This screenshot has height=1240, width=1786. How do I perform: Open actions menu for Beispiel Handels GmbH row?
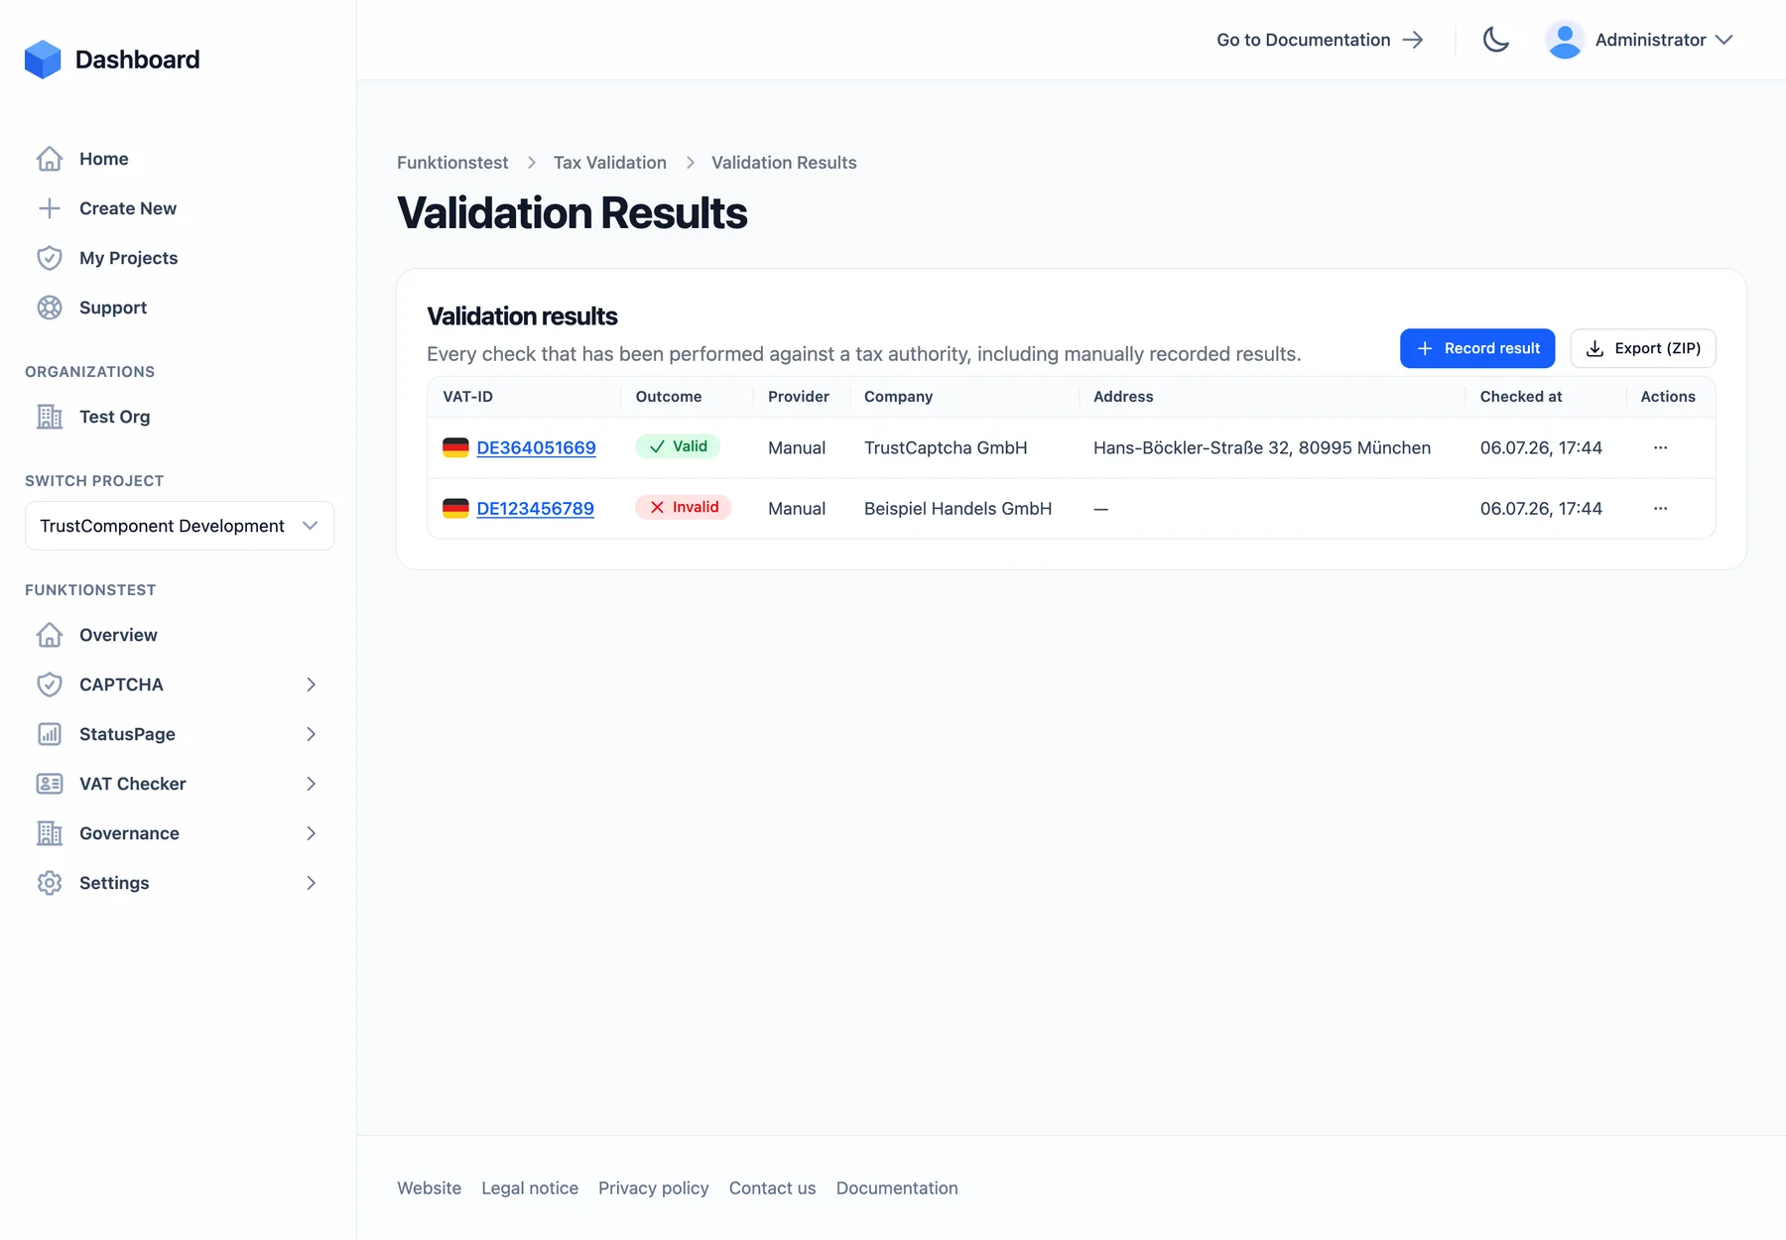coord(1661,508)
